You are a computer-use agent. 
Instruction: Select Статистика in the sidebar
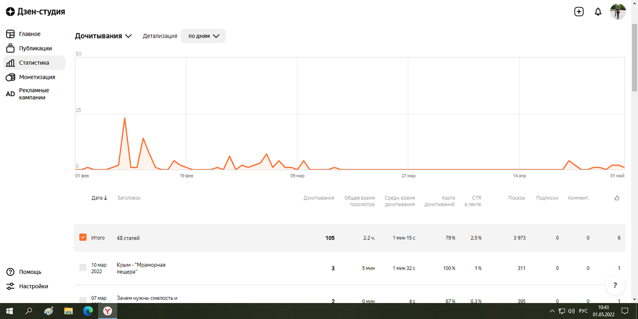(34, 63)
